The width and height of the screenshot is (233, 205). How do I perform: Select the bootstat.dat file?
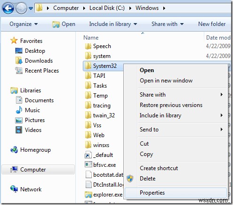(x=108, y=175)
